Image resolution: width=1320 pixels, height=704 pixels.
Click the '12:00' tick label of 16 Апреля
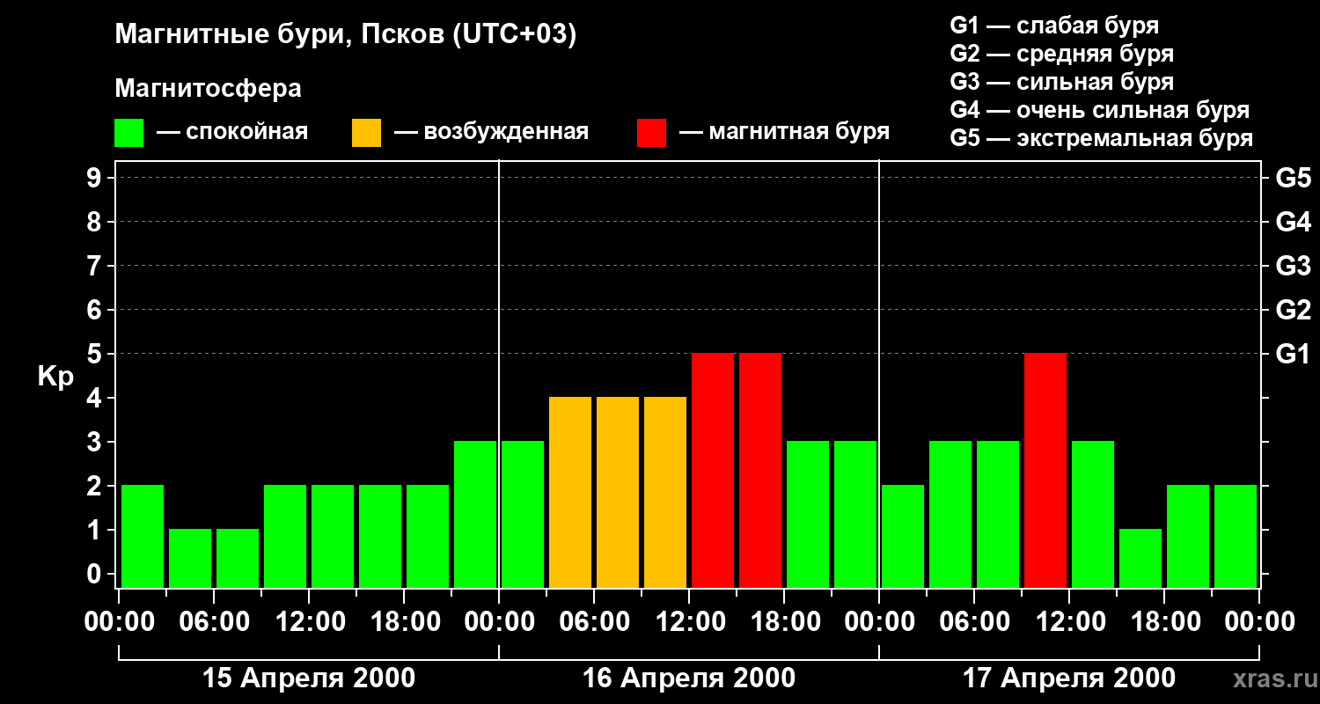(x=689, y=621)
